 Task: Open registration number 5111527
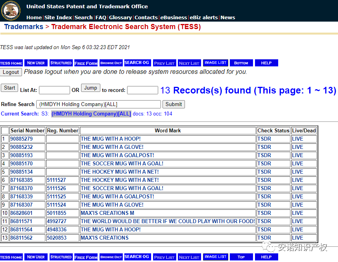coord(57,180)
